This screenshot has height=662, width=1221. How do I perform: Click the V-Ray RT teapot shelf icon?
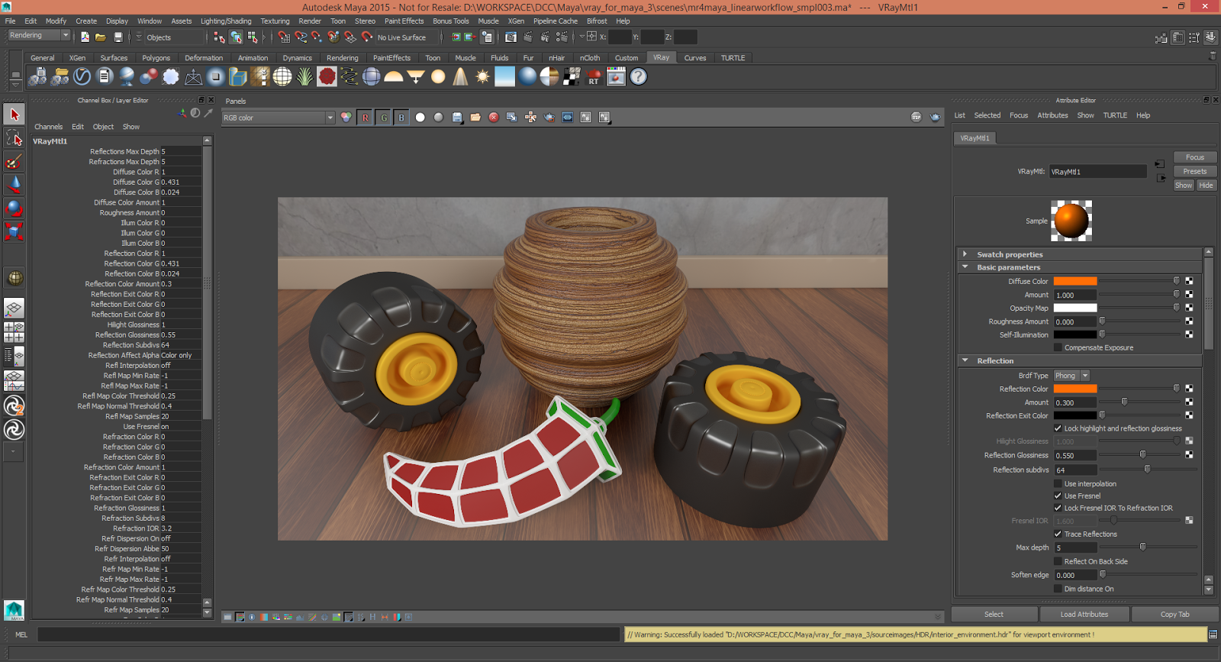pos(594,76)
